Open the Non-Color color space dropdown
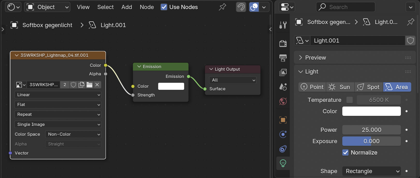Image resolution: width=420 pixels, height=178 pixels. tap(73, 134)
